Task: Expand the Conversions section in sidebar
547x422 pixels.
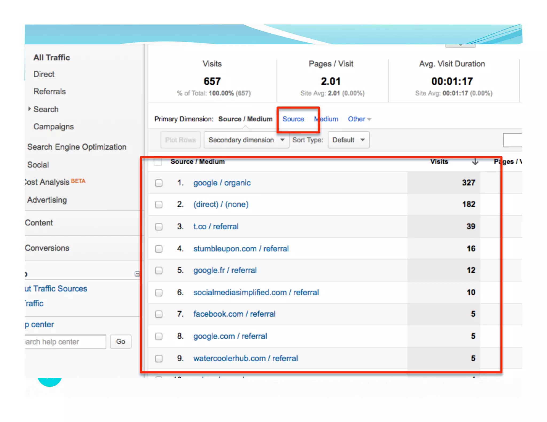Action: coord(47,248)
